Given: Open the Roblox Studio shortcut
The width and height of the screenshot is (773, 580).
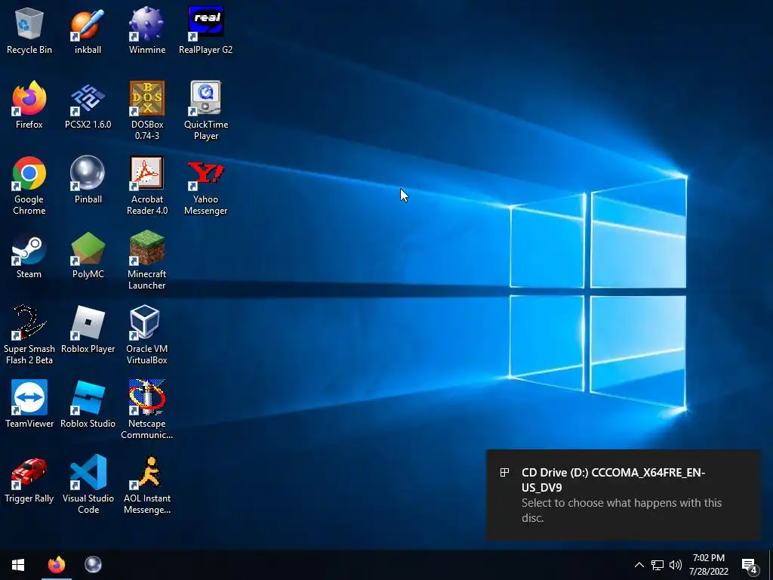Looking at the screenshot, I should (88, 405).
